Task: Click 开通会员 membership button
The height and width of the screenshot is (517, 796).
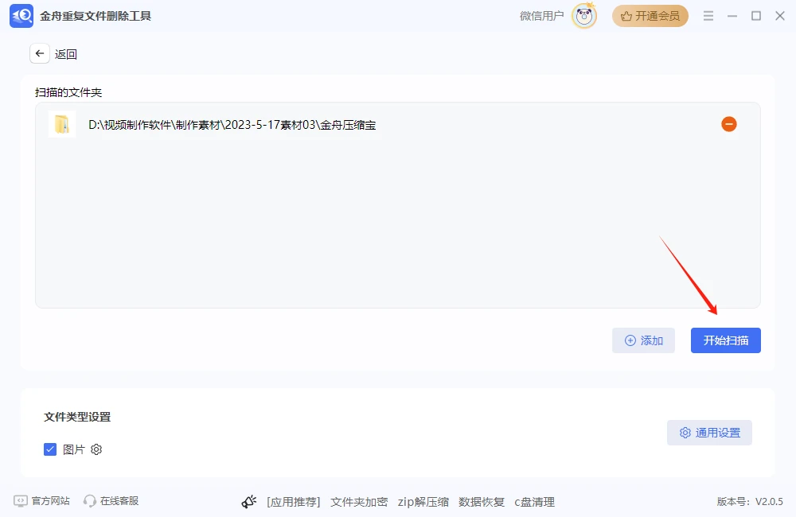Action: (x=650, y=16)
